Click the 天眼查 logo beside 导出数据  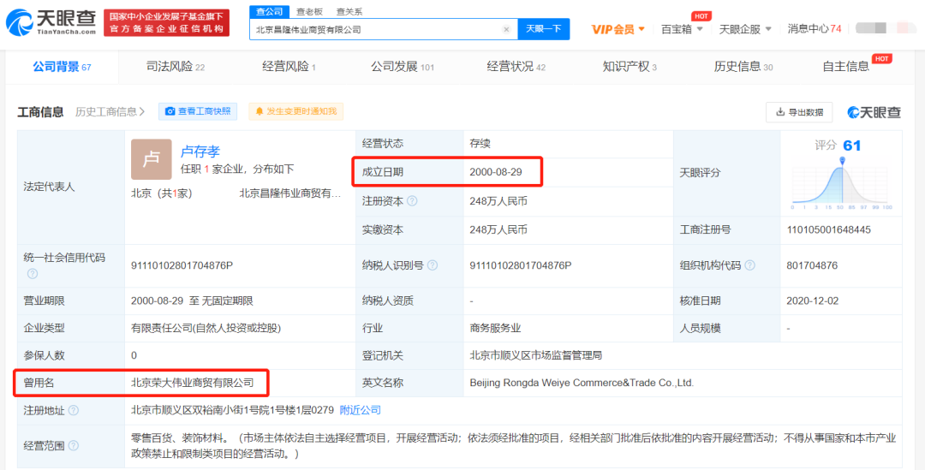(874, 112)
